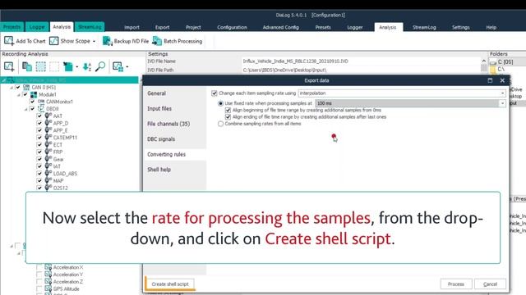Image resolution: width=526 pixels, height=295 pixels.
Task: Click the CAN 0 (HS) bus icon
Action: click(26, 88)
